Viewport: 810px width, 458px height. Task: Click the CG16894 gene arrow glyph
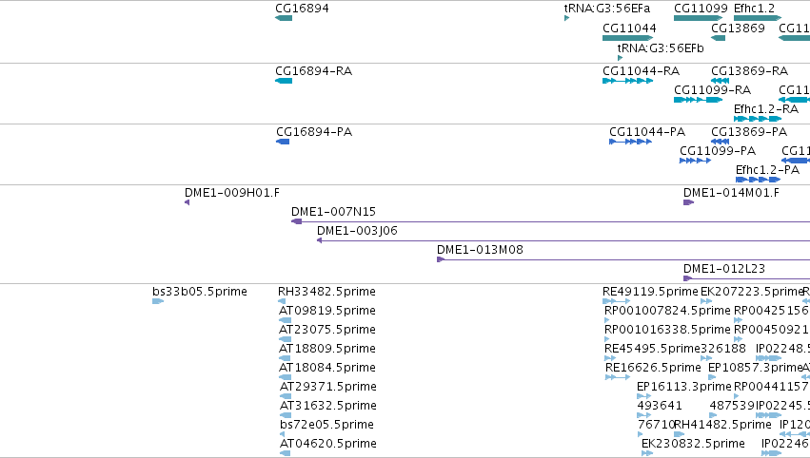[x=284, y=18]
